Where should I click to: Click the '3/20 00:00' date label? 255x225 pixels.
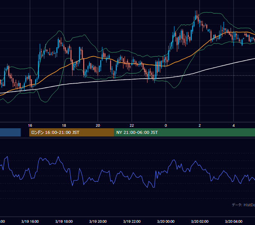pyautogui.click(x=166, y=221)
